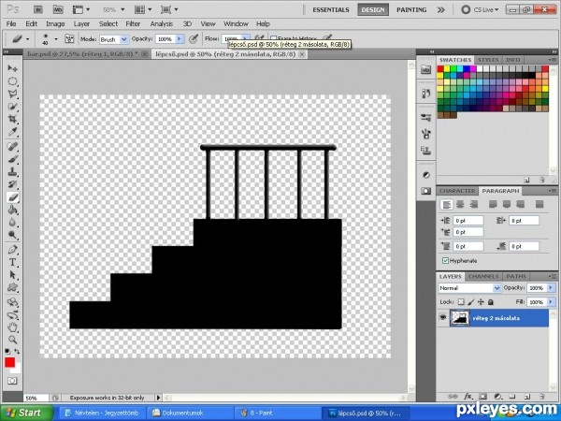561x421 pixels.
Task: Select the Crop tool
Action: (12, 119)
